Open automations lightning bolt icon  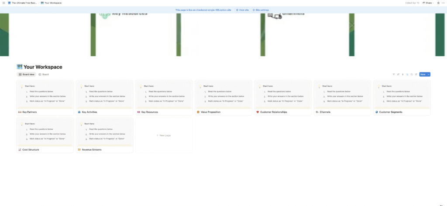click(x=402, y=74)
